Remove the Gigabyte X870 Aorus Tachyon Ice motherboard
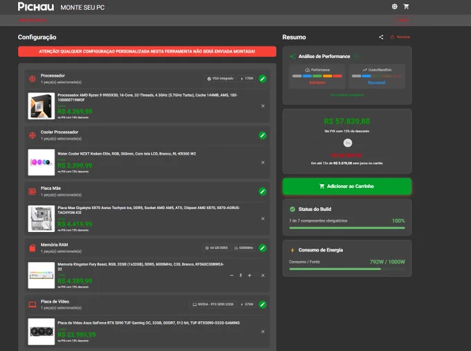This screenshot has height=351, width=471. point(263,219)
